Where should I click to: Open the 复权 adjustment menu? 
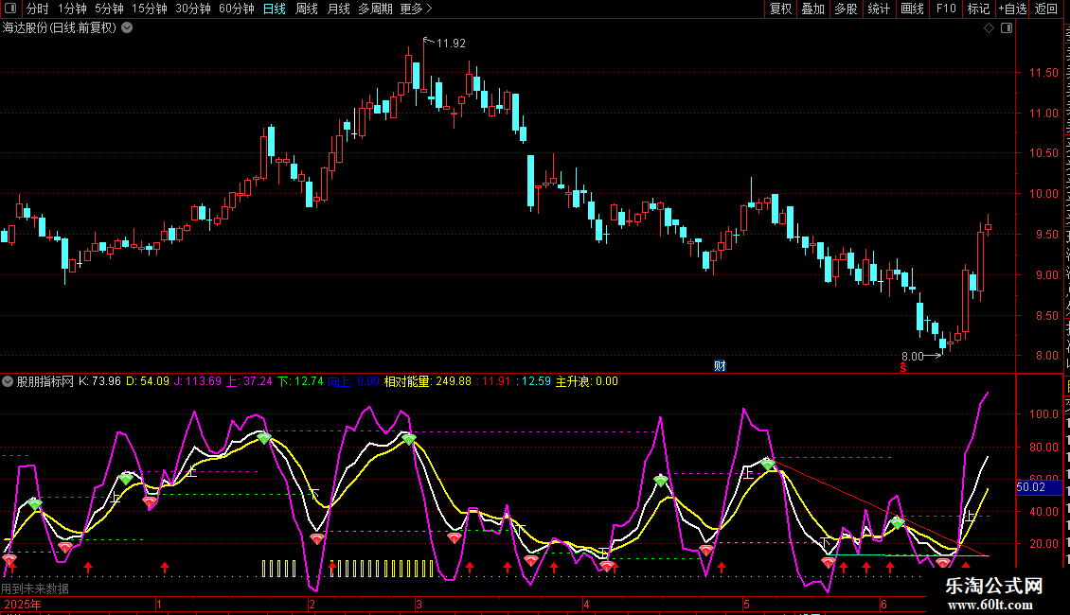click(x=780, y=9)
